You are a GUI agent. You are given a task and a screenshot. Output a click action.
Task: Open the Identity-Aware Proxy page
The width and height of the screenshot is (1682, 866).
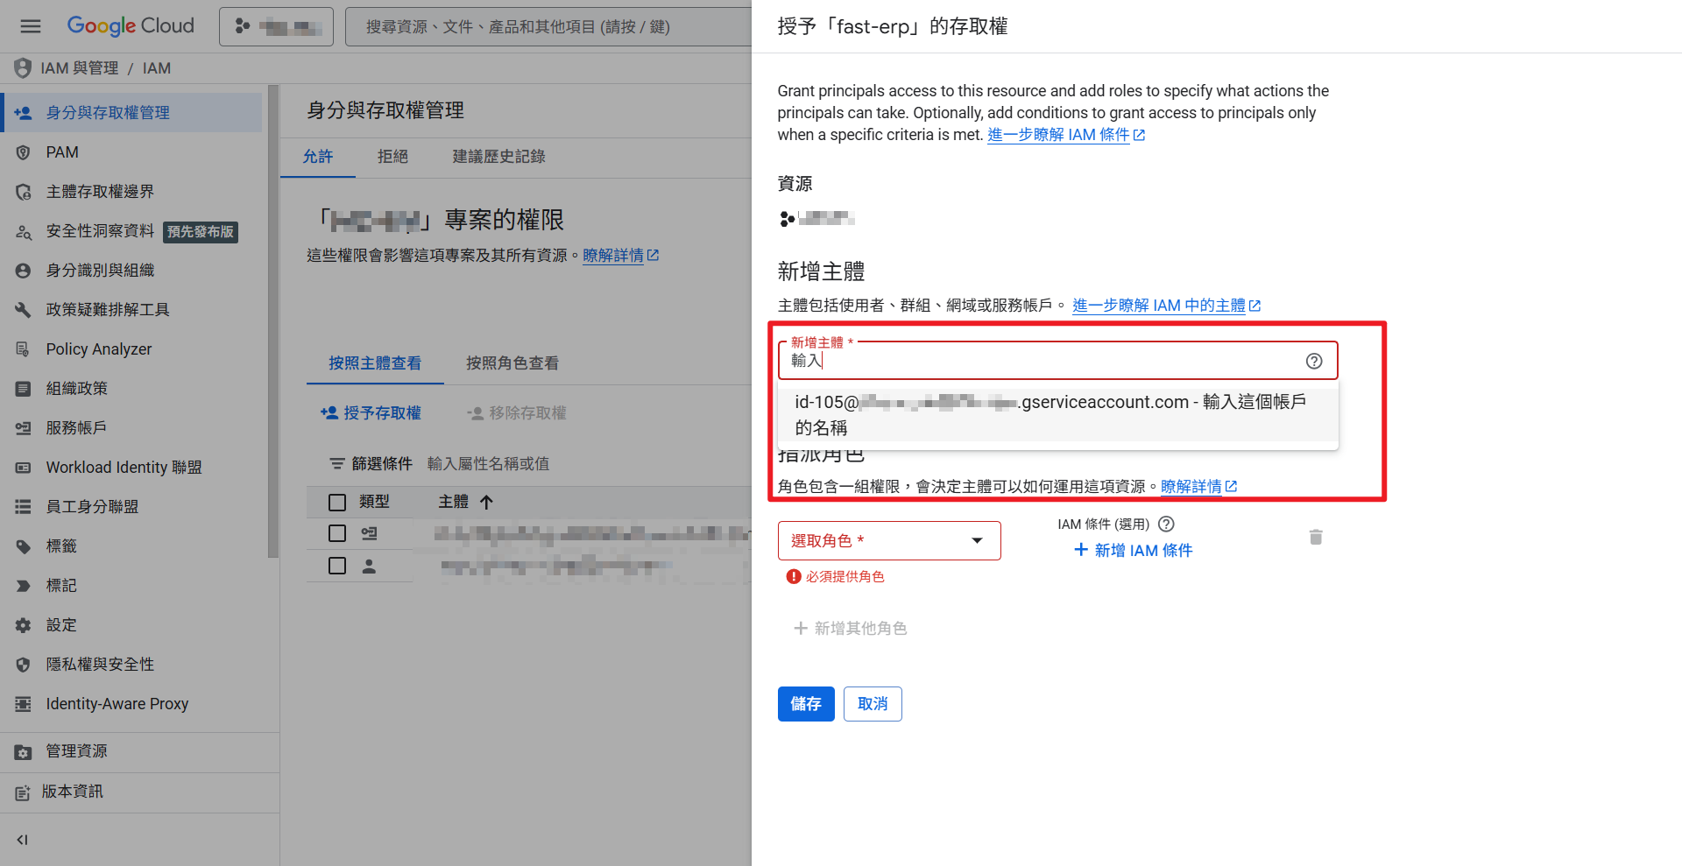tap(117, 703)
